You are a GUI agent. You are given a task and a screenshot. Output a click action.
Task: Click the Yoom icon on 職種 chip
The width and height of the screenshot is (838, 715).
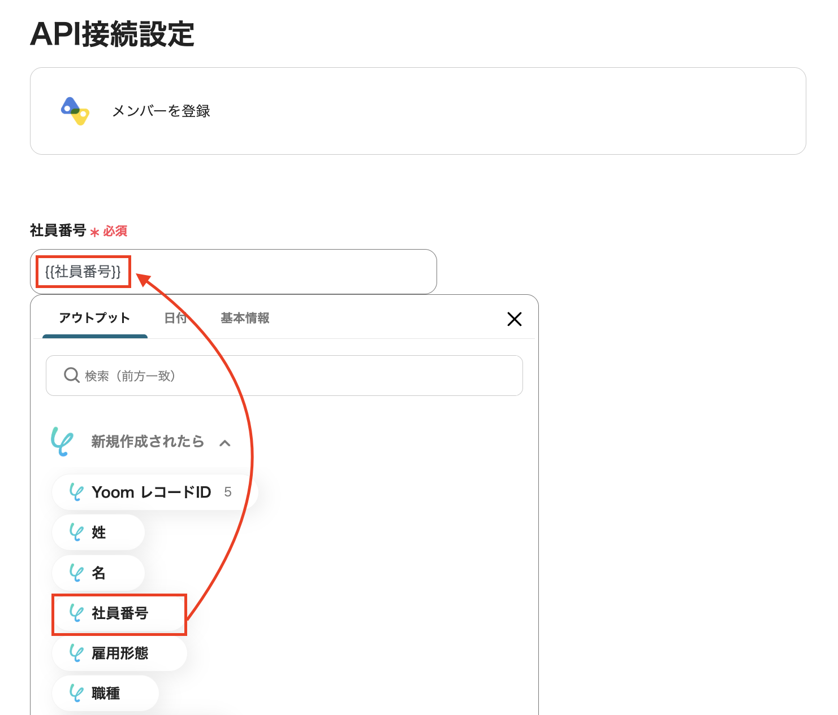coord(76,693)
